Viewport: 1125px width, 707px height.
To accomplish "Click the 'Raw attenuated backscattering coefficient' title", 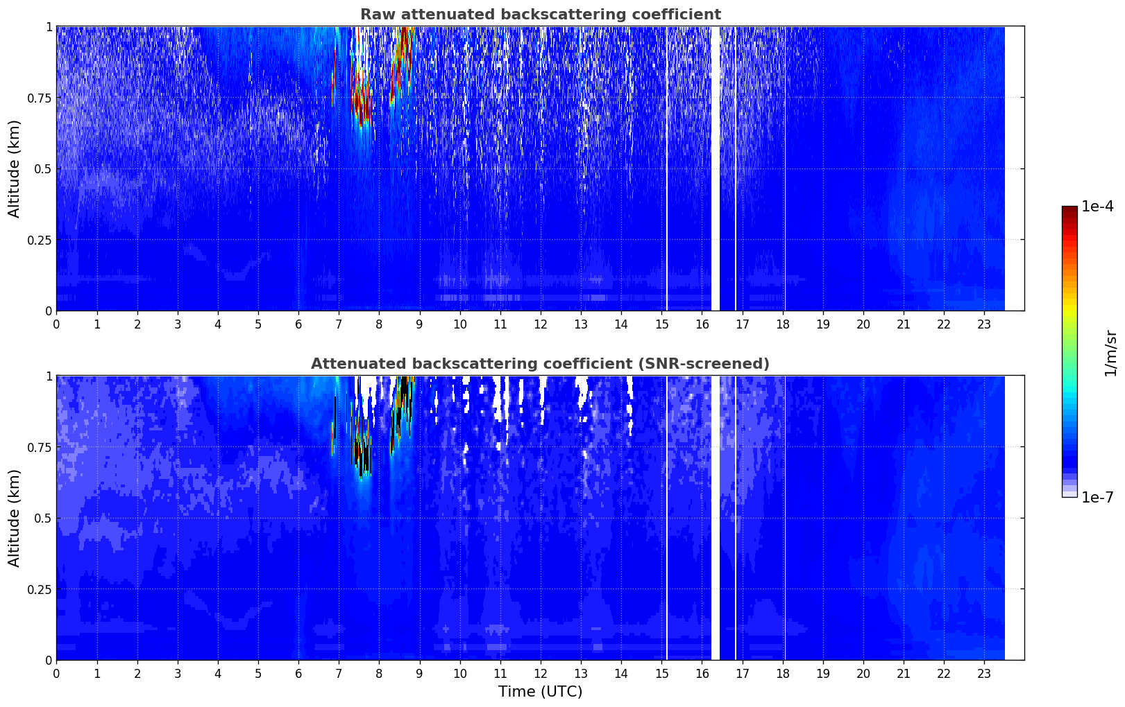I will 540,15.
